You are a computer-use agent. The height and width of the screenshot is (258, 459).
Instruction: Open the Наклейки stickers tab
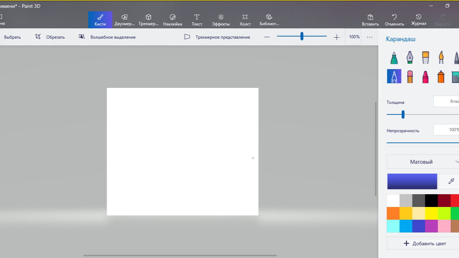point(173,20)
